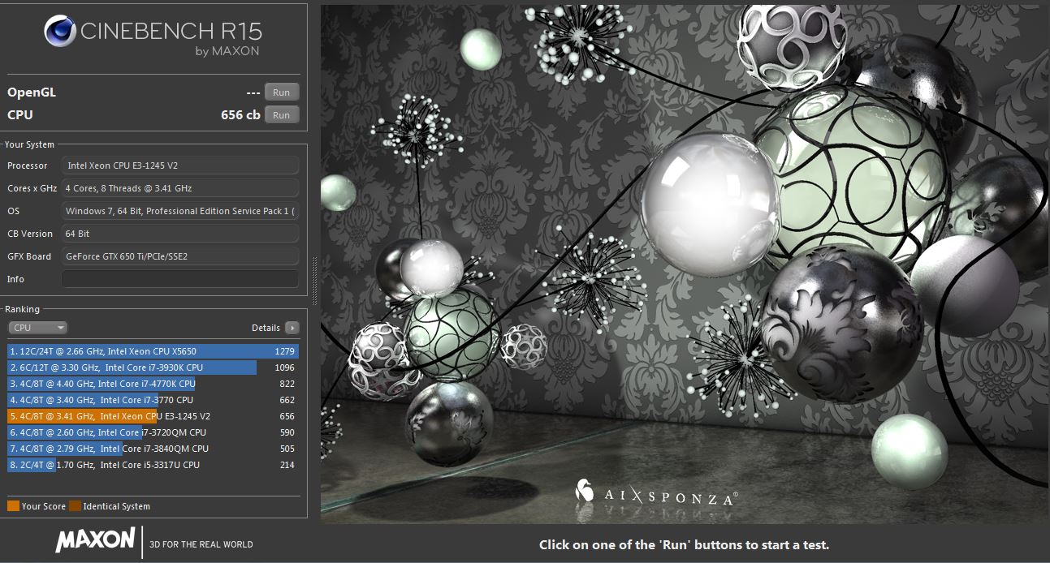The width and height of the screenshot is (1050, 563).
Task: Click the brown Identical System legend swatch
Action: tap(75, 506)
